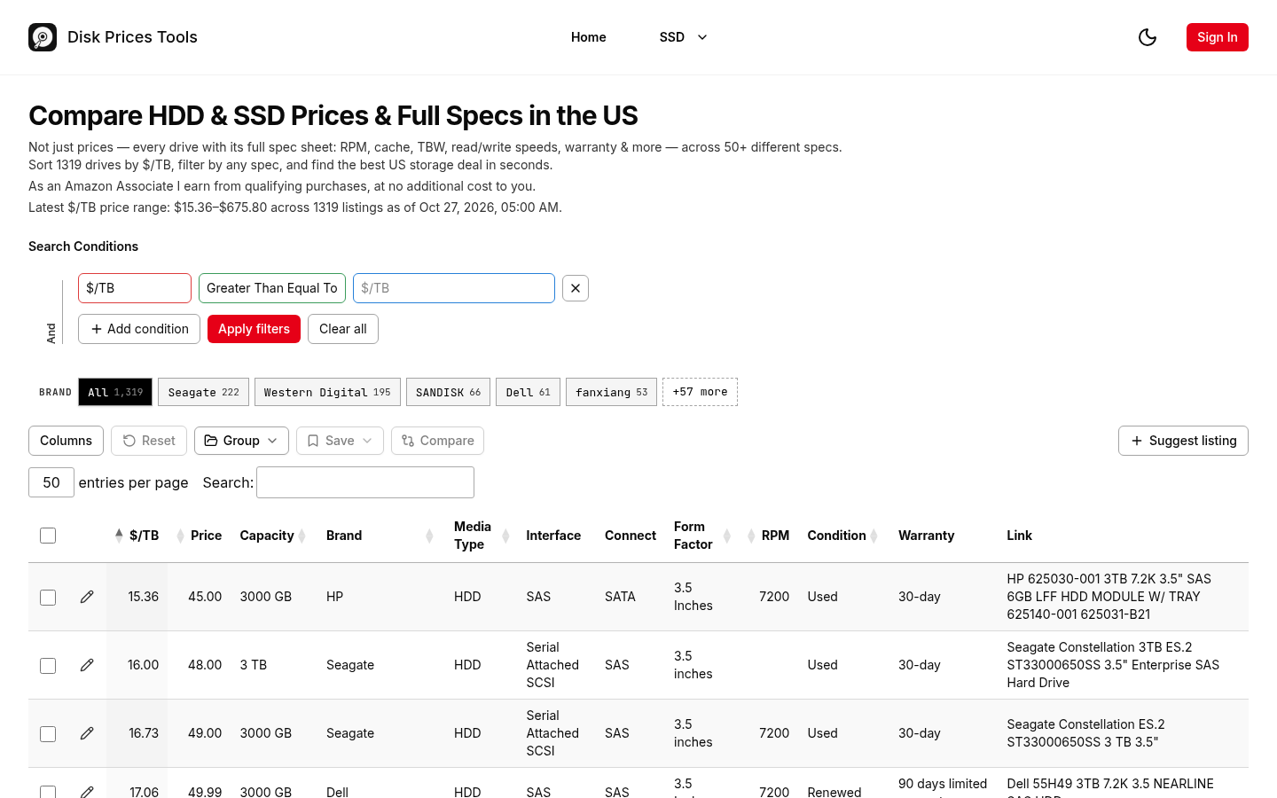Select the HP 3000 GB row checkbox
This screenshot has height=798, width=1277.
pyautogui.click(x=48, y=598)
